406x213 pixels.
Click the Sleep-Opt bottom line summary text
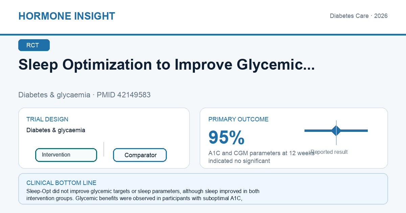click(143, 195)
